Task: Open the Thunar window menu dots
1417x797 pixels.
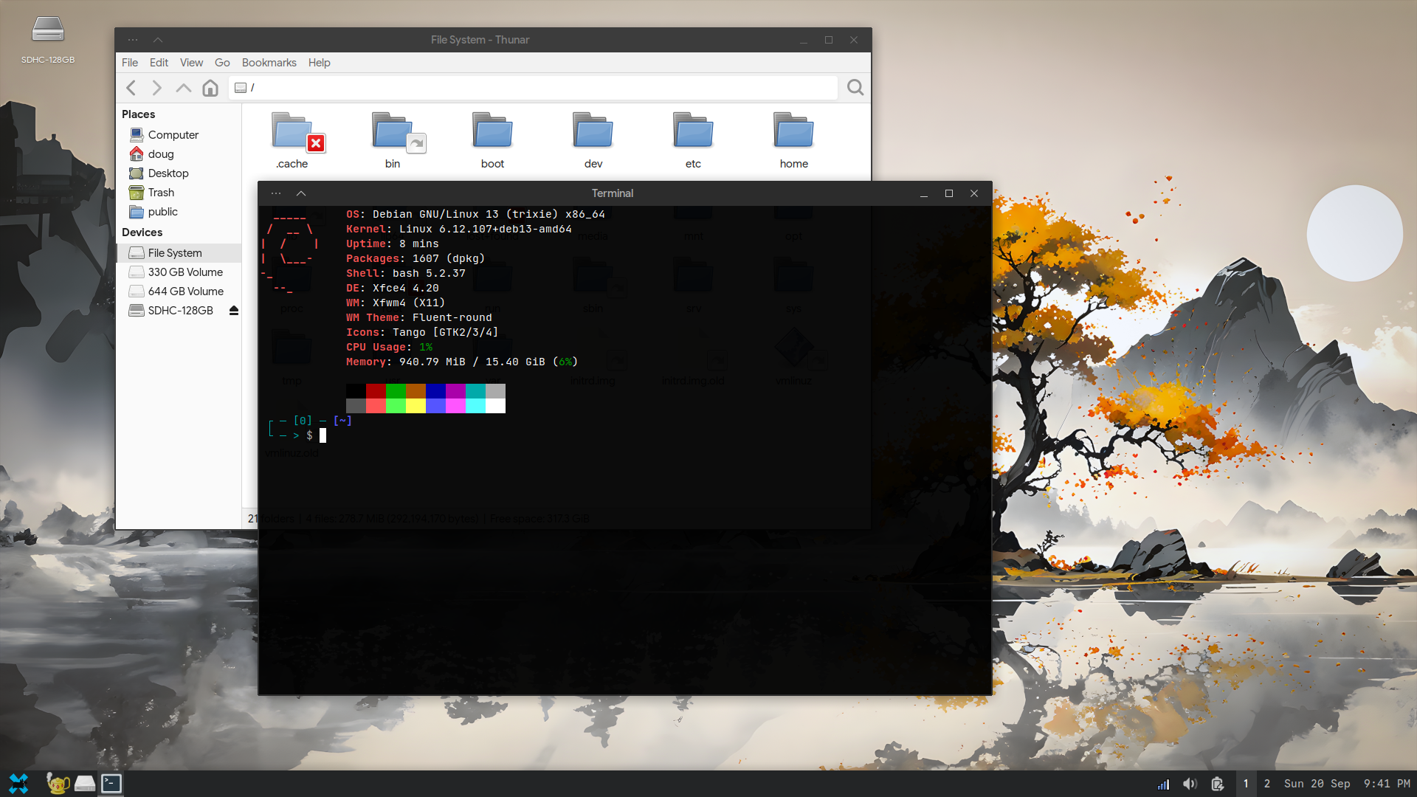Action: point(133,40)
